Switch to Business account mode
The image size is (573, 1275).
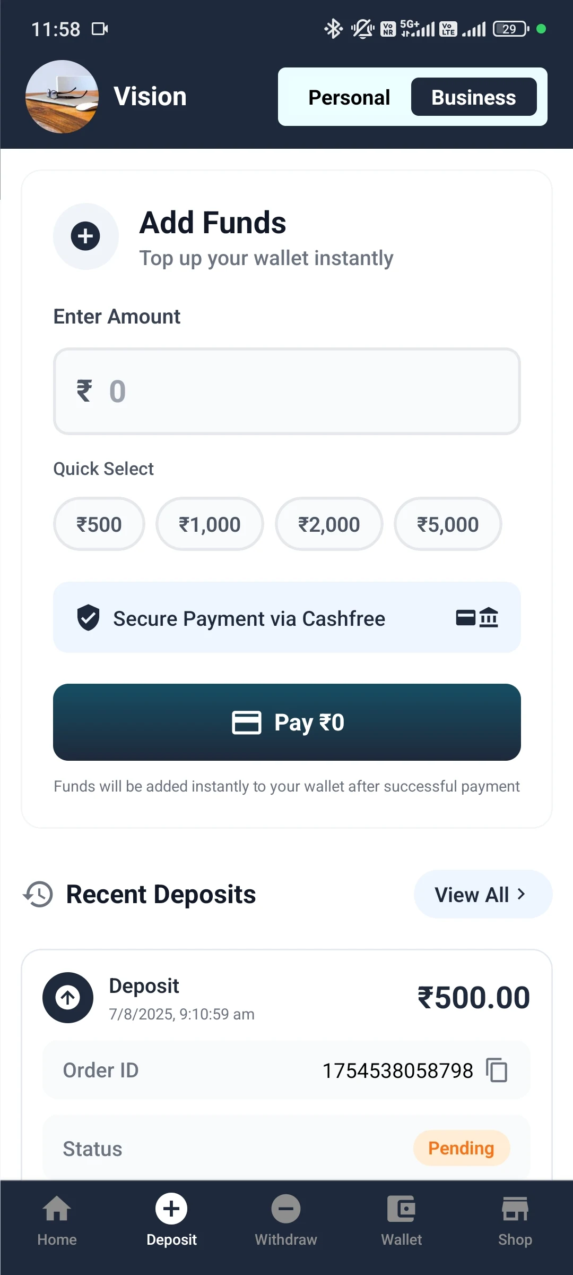coord(473,97)
